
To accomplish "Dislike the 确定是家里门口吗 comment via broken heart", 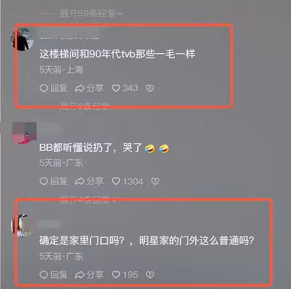I will (x=150, y=275).
